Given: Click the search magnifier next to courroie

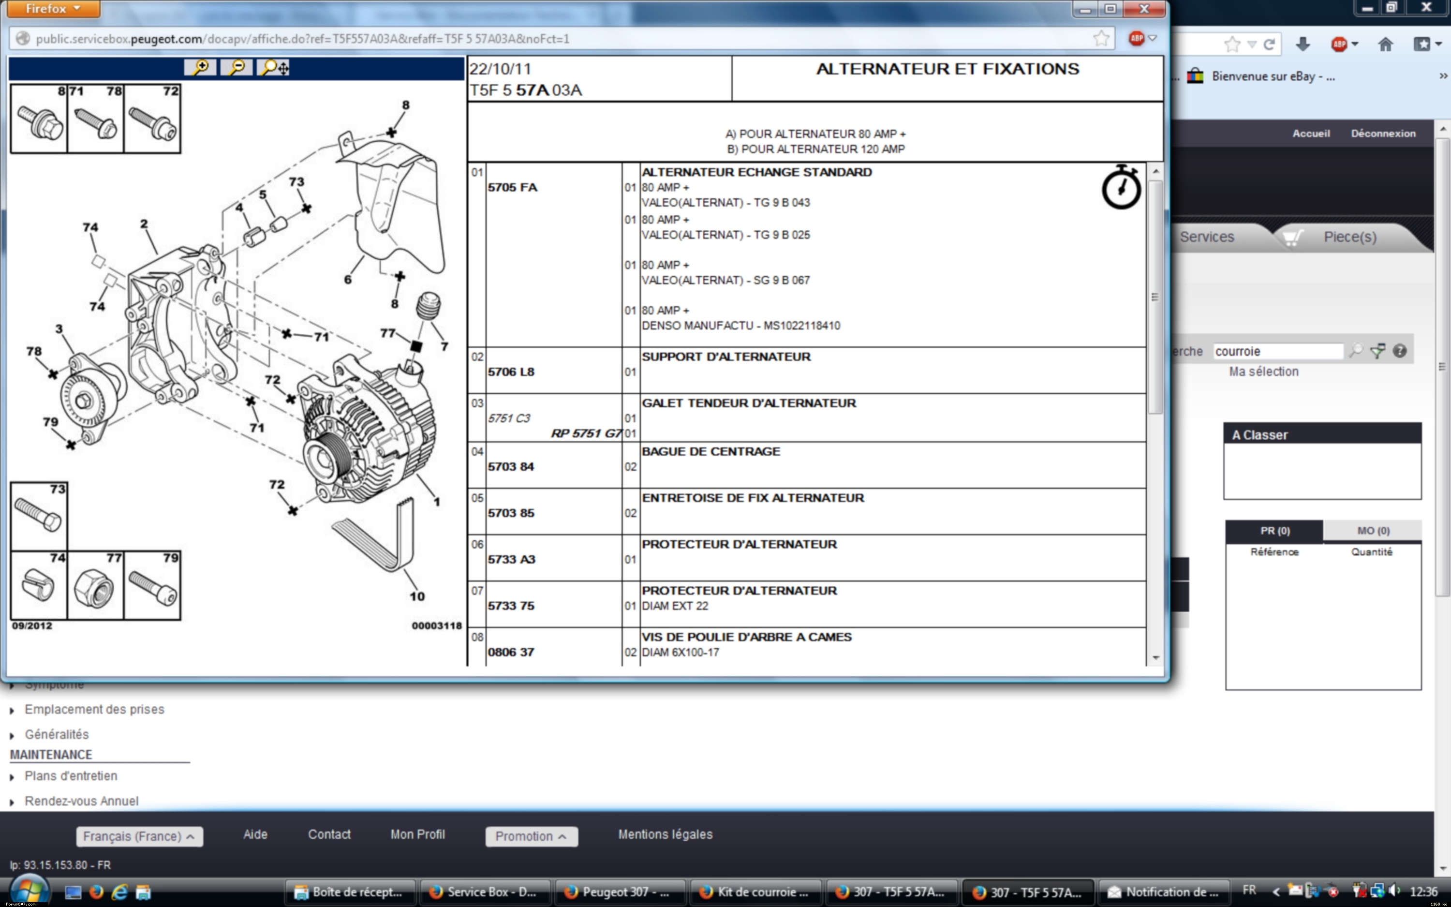Looking at the screenshot, I should click(1356, 351).
